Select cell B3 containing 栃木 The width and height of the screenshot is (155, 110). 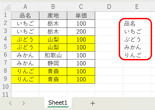[x=53, y=32]
